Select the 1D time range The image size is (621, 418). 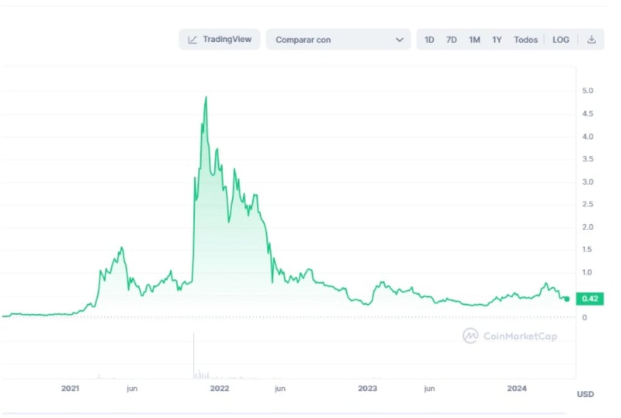pos(429,40)
